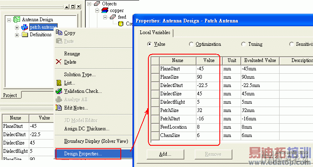Screen dimensions: 313x167
Task: Collapse the copper tree node
Action: point(97,10)
